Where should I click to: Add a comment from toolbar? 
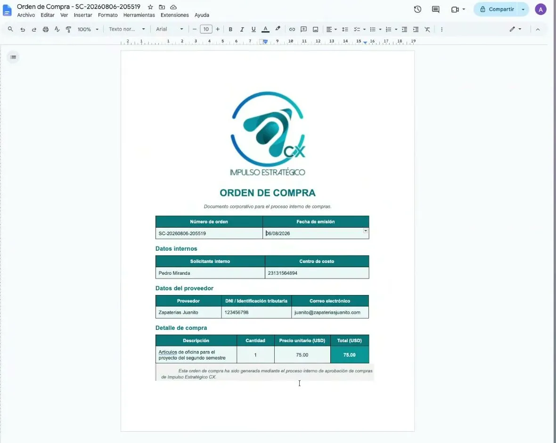[x=303, y=29]
